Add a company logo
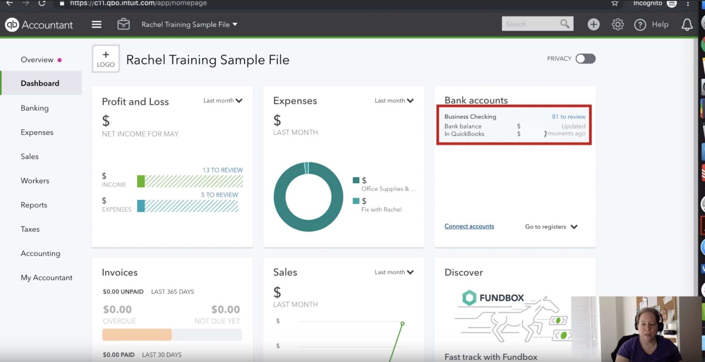This screenshot has width=705, height=362. [106, 59]
